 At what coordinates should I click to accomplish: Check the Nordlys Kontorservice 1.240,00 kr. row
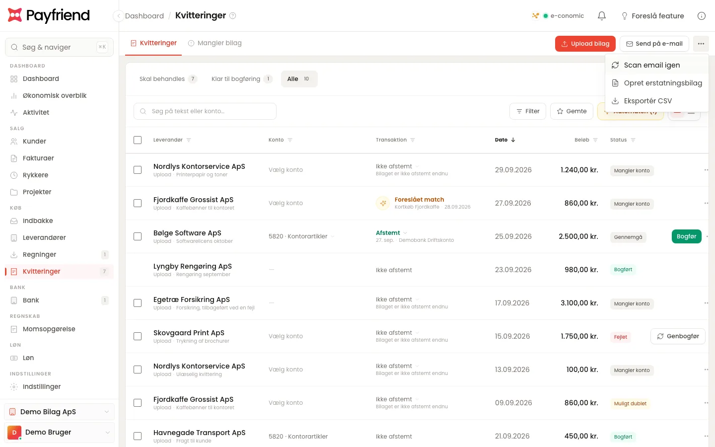point(138,170)
